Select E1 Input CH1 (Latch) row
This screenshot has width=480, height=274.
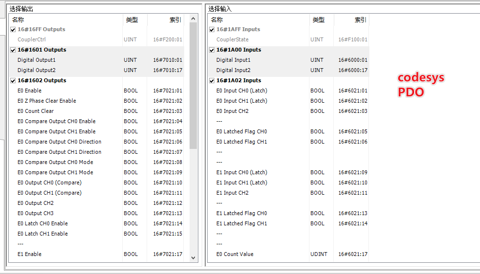(x=288, y=183)
